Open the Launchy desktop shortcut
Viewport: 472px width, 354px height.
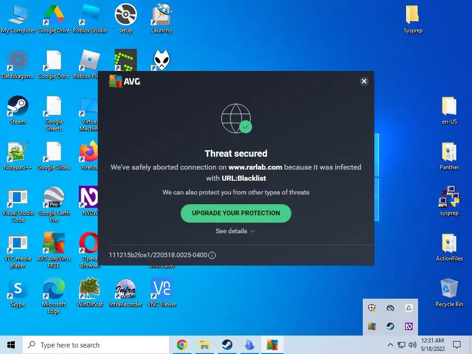(161, 18)
